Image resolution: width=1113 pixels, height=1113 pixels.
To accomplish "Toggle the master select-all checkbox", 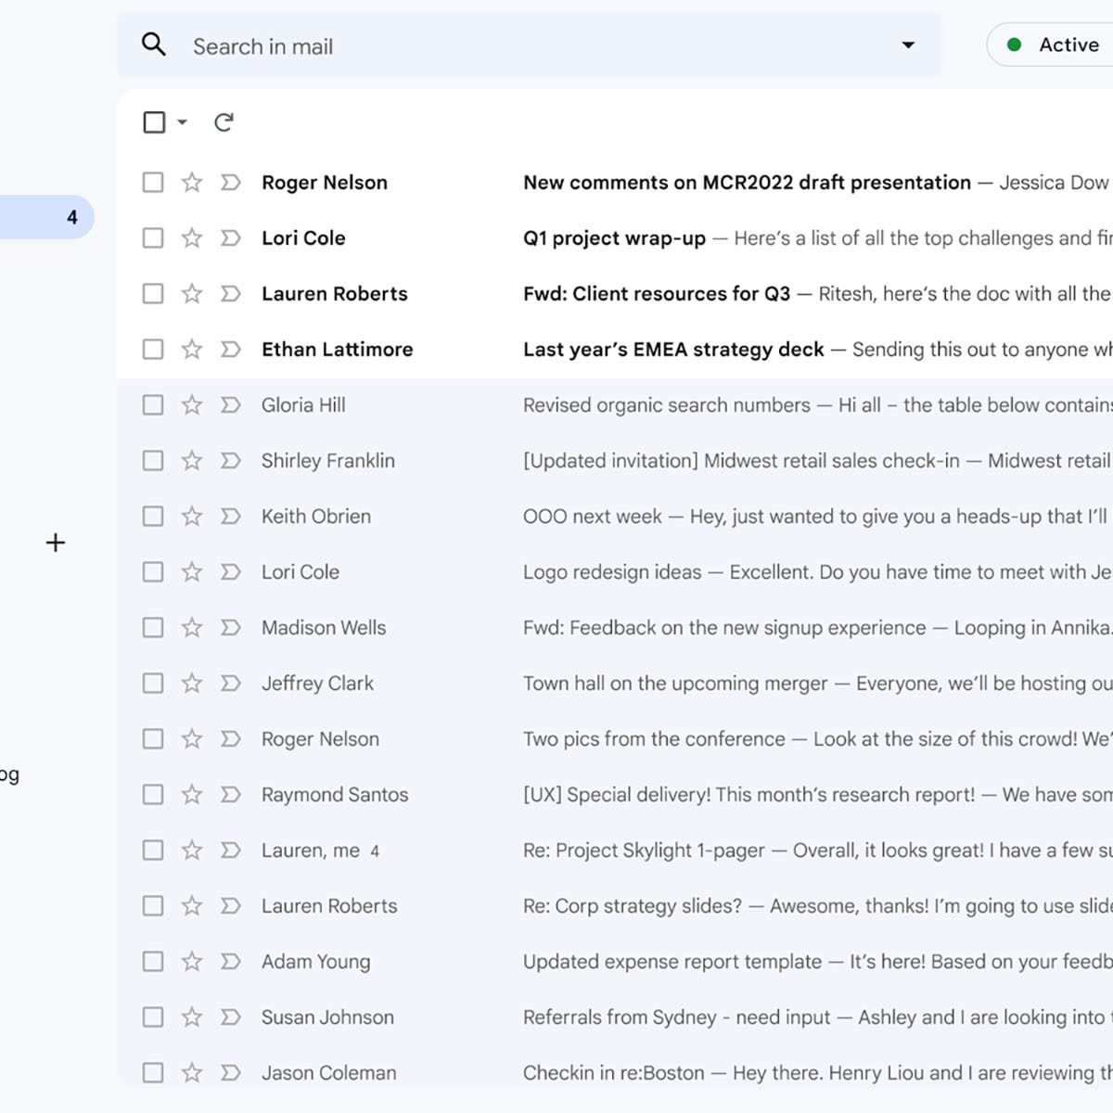I will 154,122.
